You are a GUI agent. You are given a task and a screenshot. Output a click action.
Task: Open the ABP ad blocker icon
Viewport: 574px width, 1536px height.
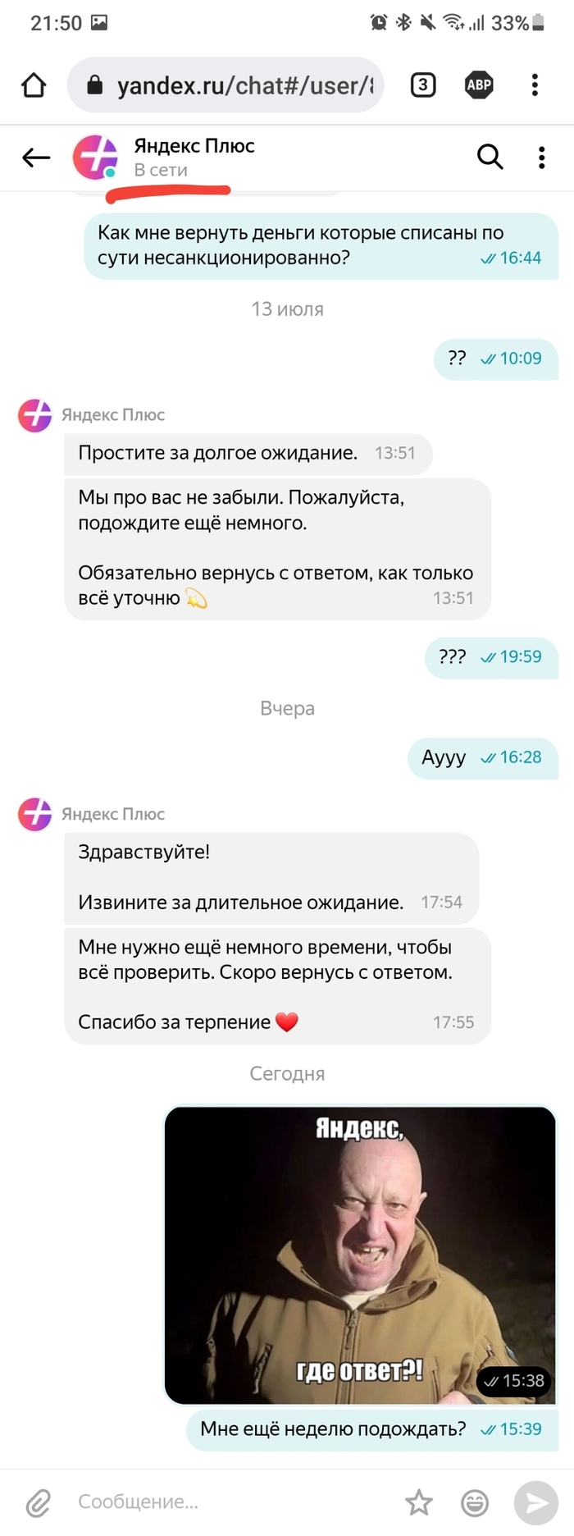(479, 85)
